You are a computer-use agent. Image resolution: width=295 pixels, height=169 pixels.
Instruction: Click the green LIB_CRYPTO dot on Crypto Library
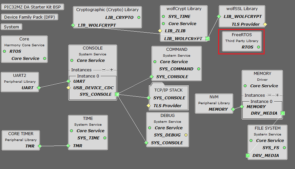[139, 17]
